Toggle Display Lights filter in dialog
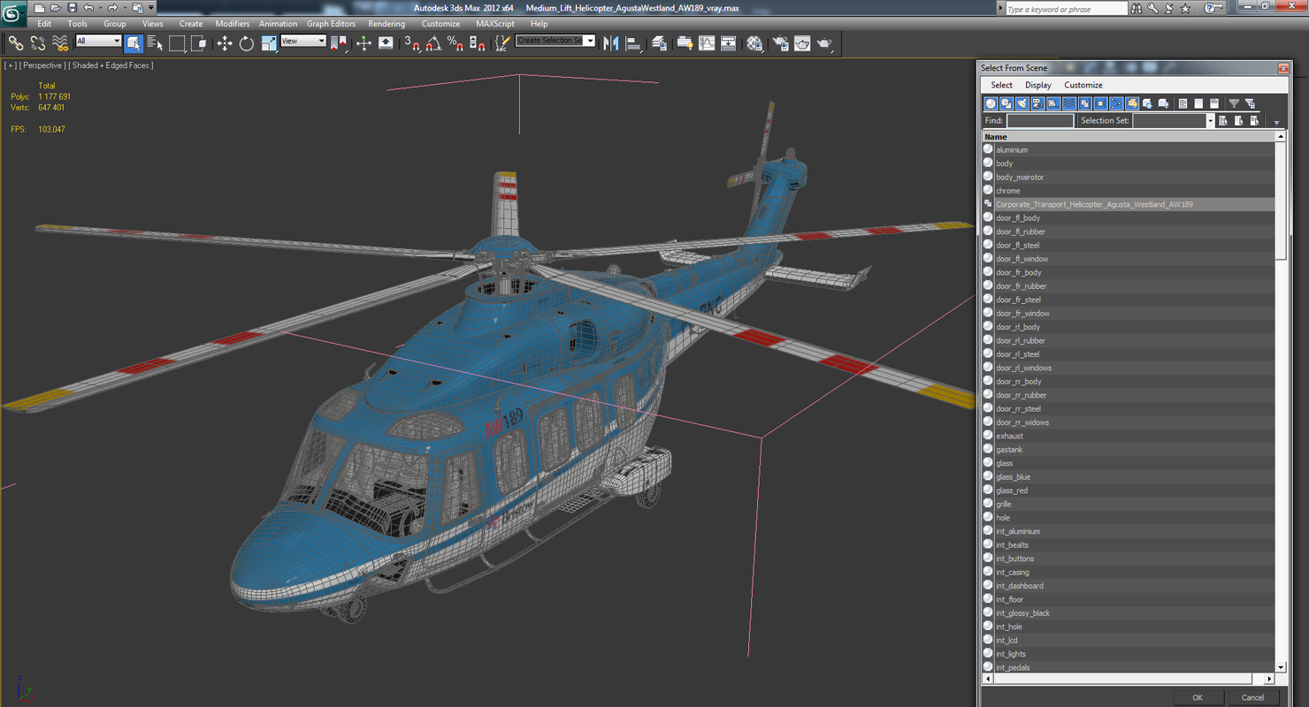The width and height of the screenshot is (1309, 707). pyautogui.click(x=1022, y=103)
